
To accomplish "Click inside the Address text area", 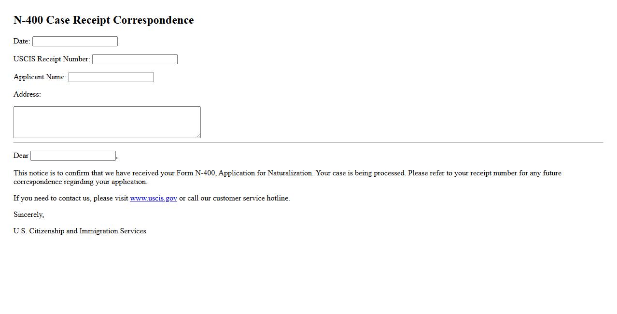I will tap(107, 122).
